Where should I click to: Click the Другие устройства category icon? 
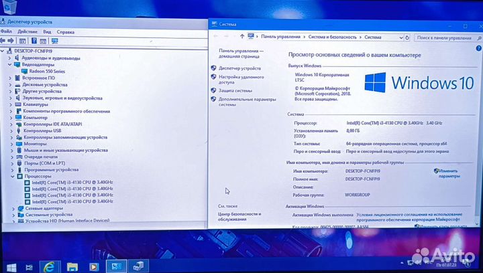(18, 91)
